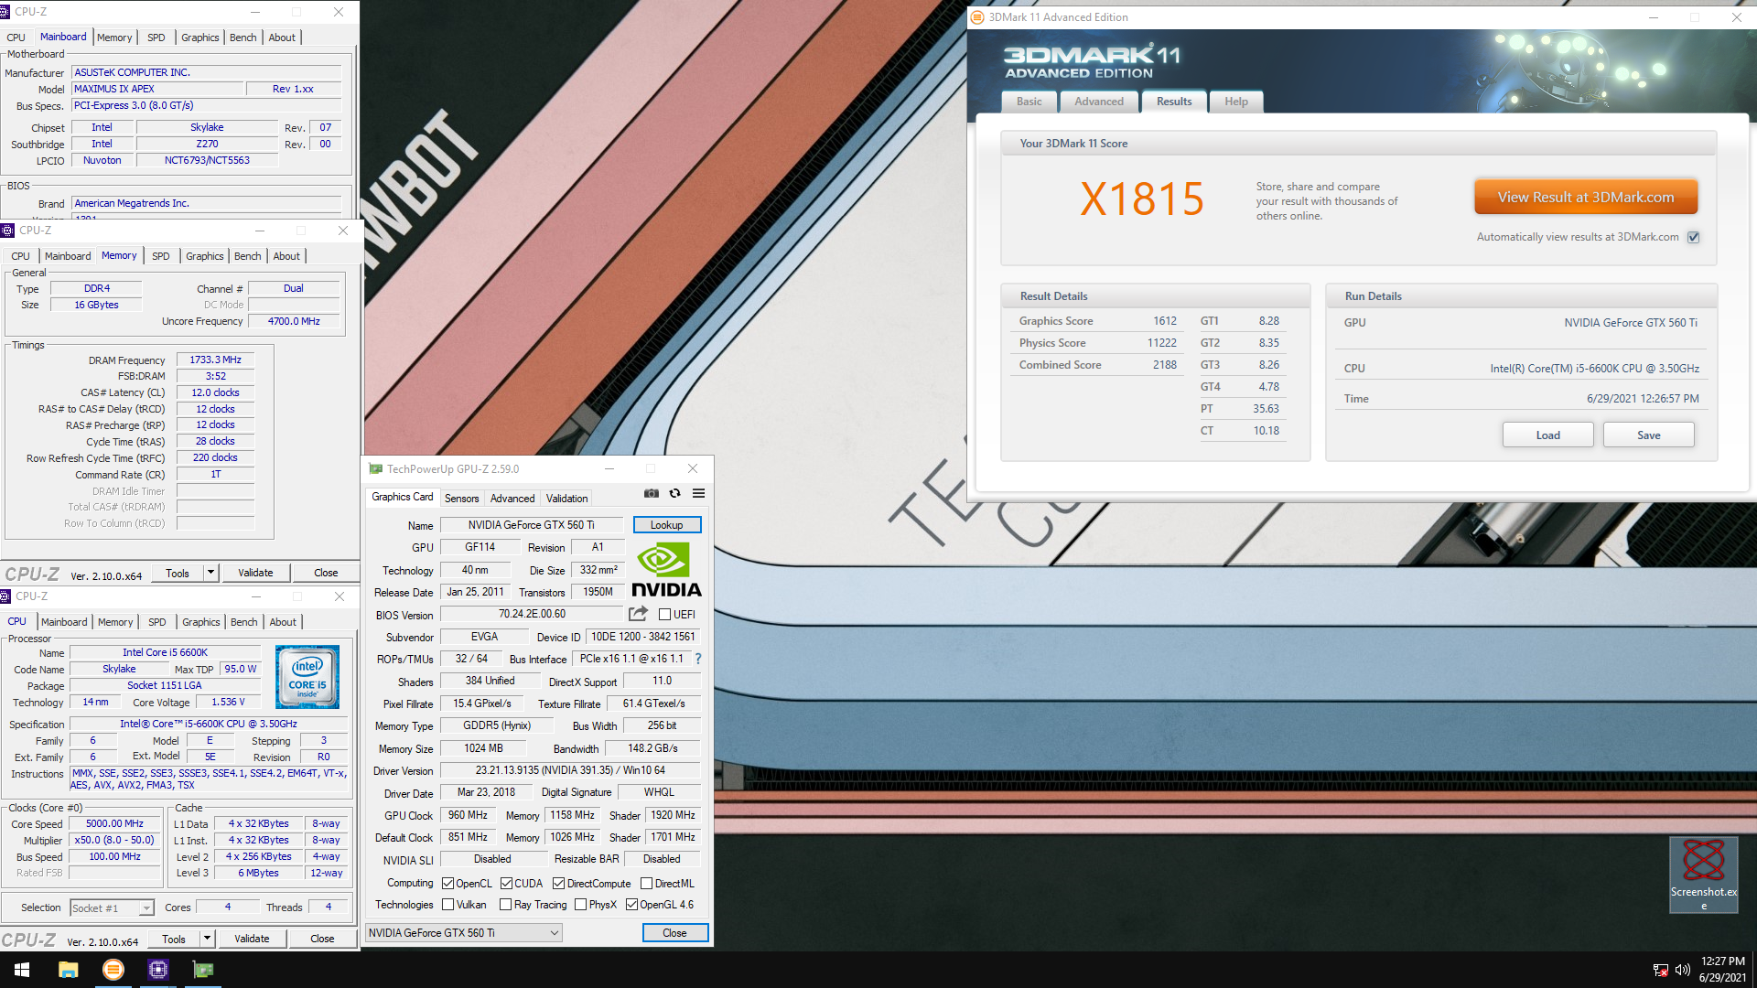Open File Explorer from taskbar
The height and width of the screenshot is (988, 1757).
(69, 970)
